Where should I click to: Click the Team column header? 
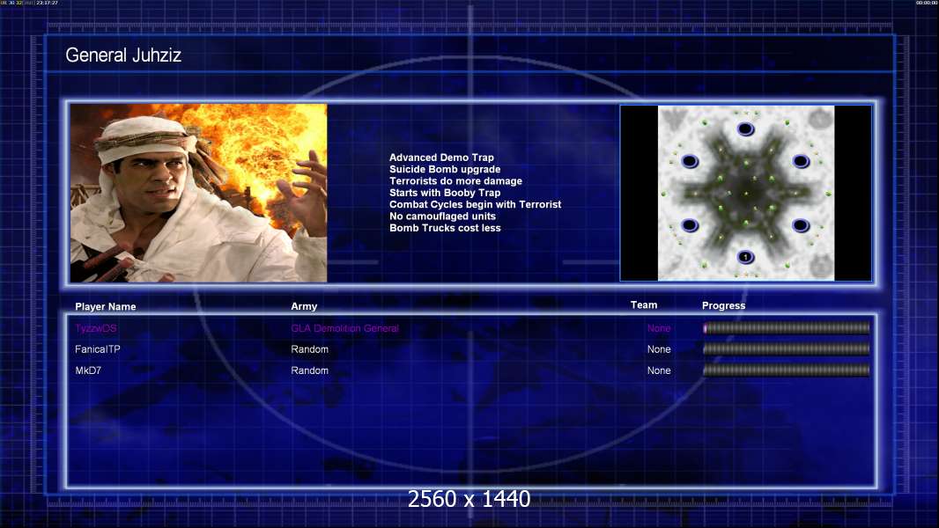[644, 305]
